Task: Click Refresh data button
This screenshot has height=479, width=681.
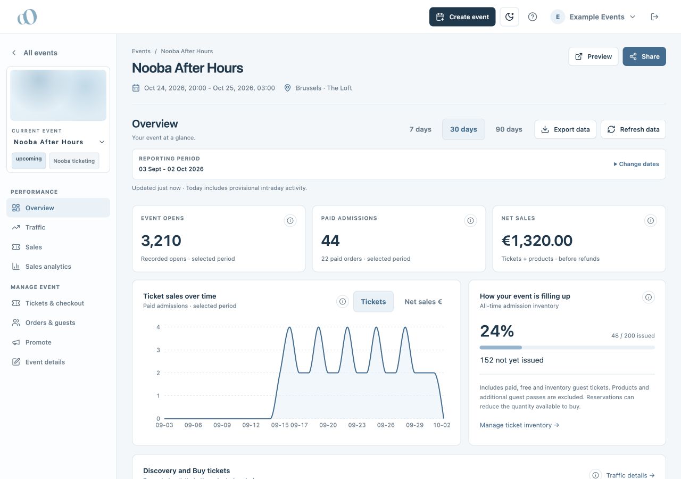Action: [633, 129]
